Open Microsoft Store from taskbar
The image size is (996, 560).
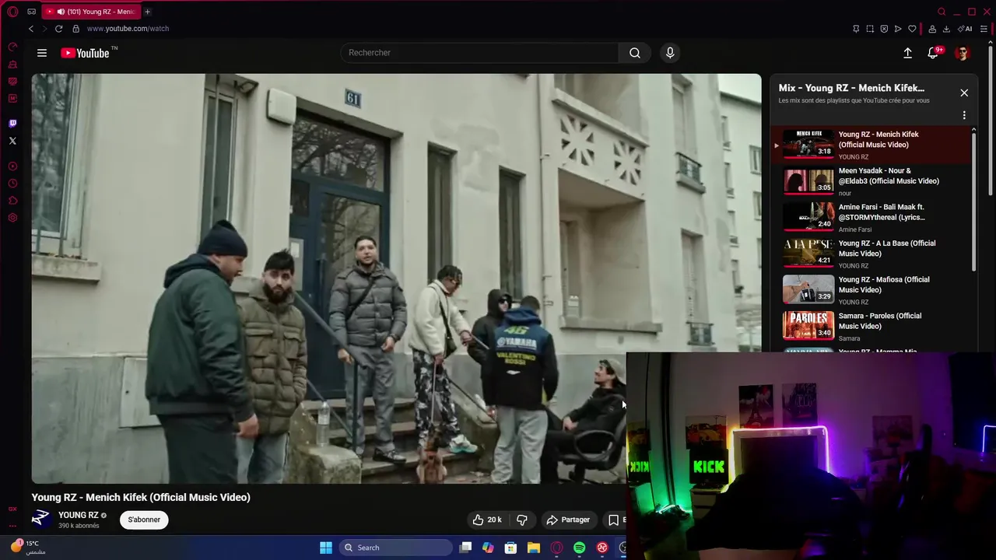[510, 548]
